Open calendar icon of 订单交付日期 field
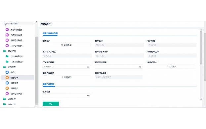This screenshot has width=206, height=129. (x=140, y=66)
